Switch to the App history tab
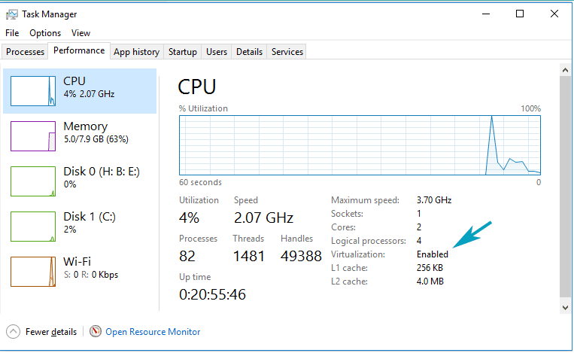 pos(137,52)
